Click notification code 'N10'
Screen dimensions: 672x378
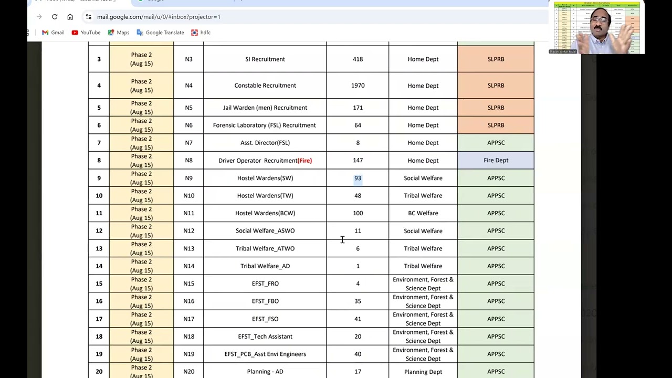(x=189, y=196)
